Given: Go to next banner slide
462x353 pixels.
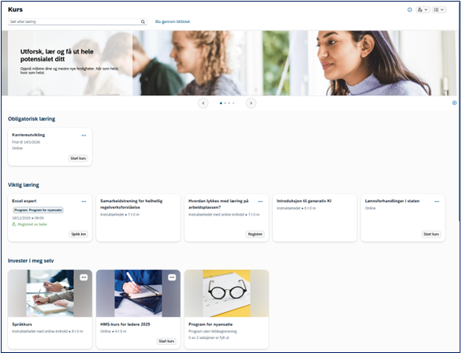Looking at the screenshot, I should (x=251, y=103).
